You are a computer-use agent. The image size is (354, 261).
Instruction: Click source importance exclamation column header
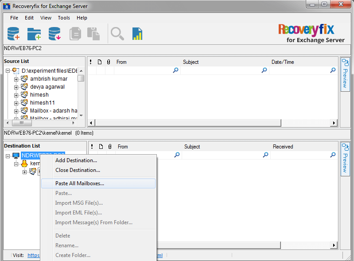tap(91, 62)
